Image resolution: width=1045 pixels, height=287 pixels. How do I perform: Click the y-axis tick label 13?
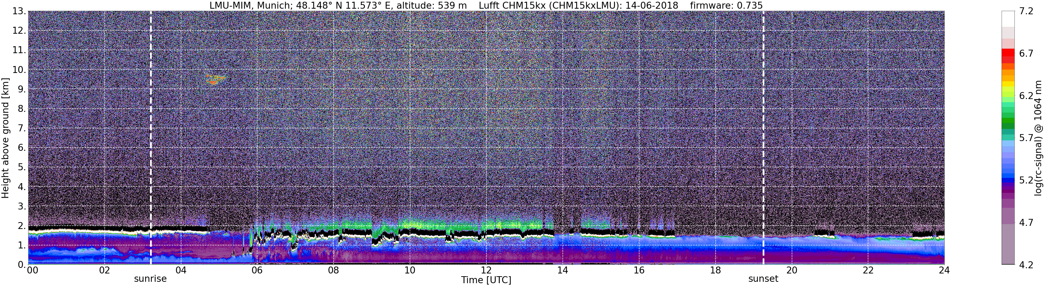[19, 11]
